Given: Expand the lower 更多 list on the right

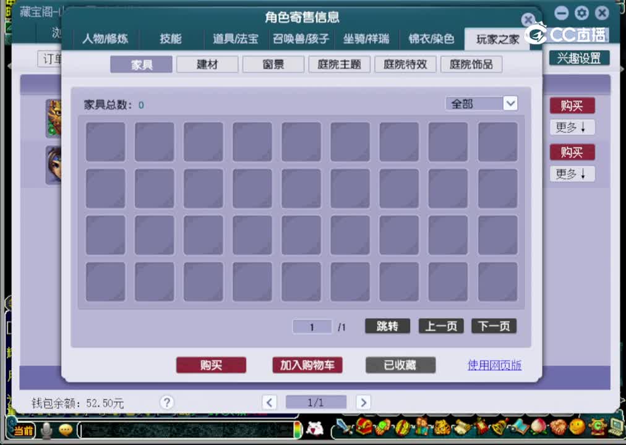Looking at the screenshot, I should [571, 174].
